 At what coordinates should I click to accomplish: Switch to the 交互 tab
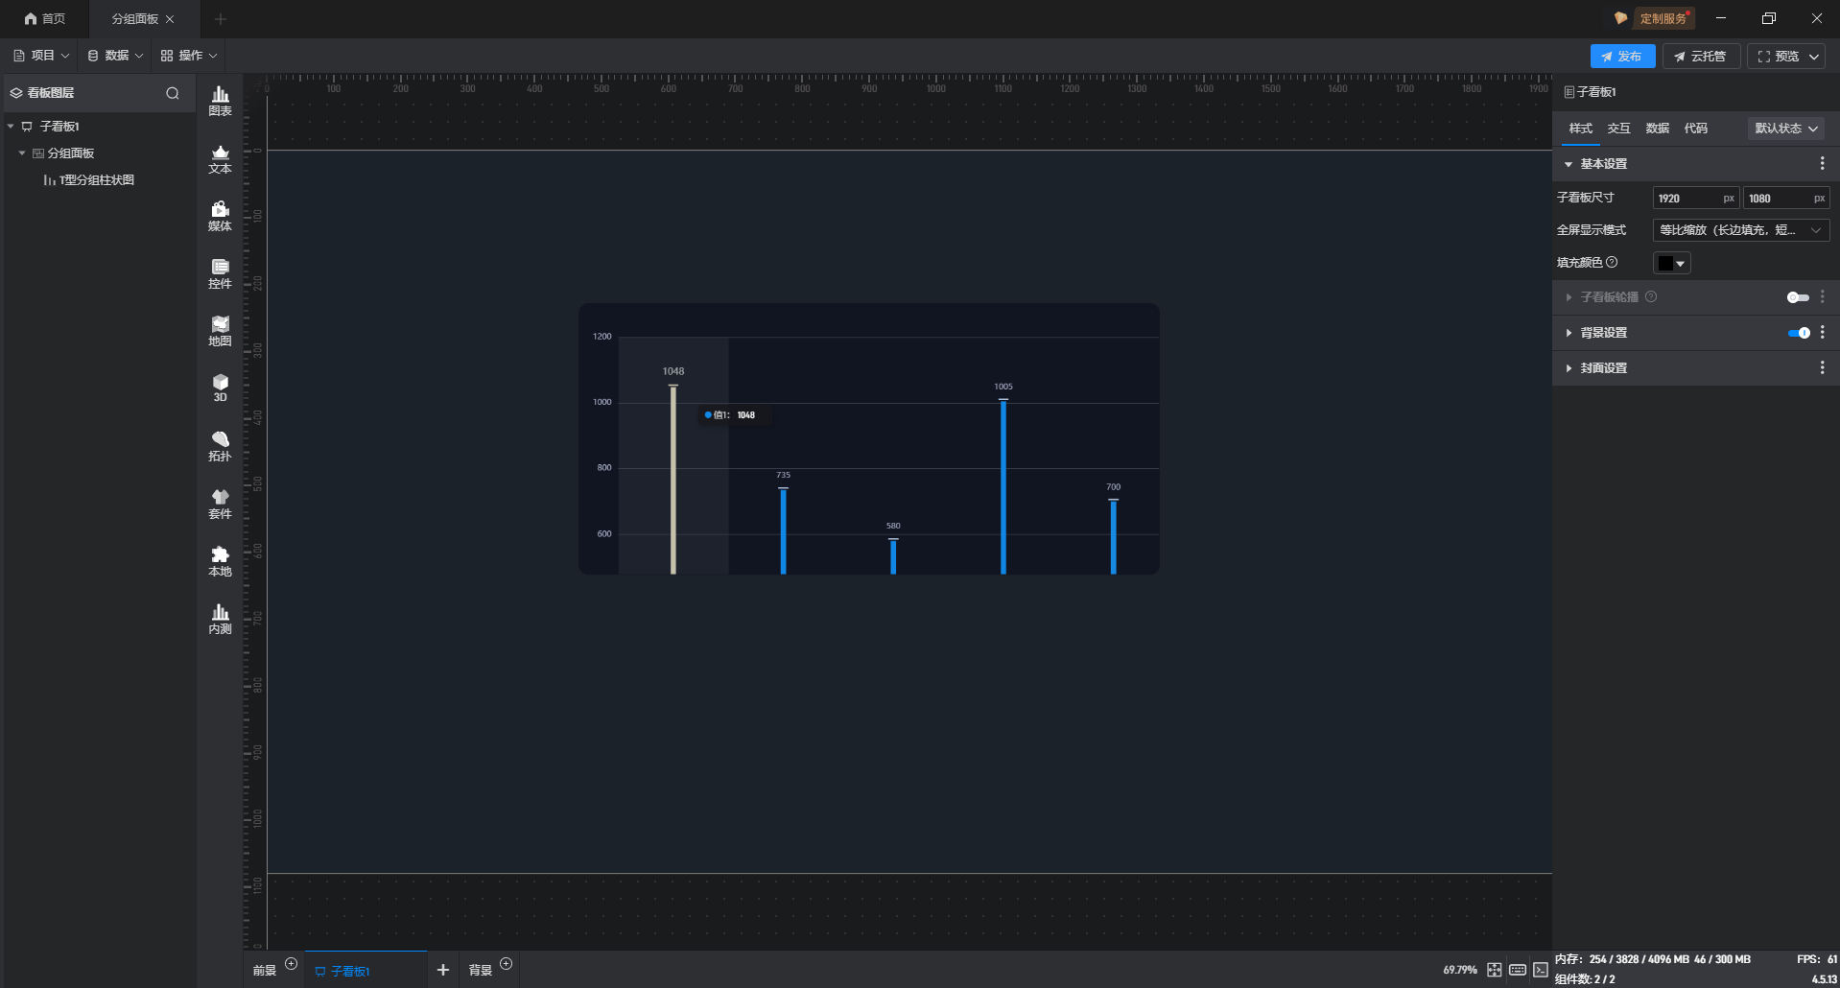point(1618,129)
